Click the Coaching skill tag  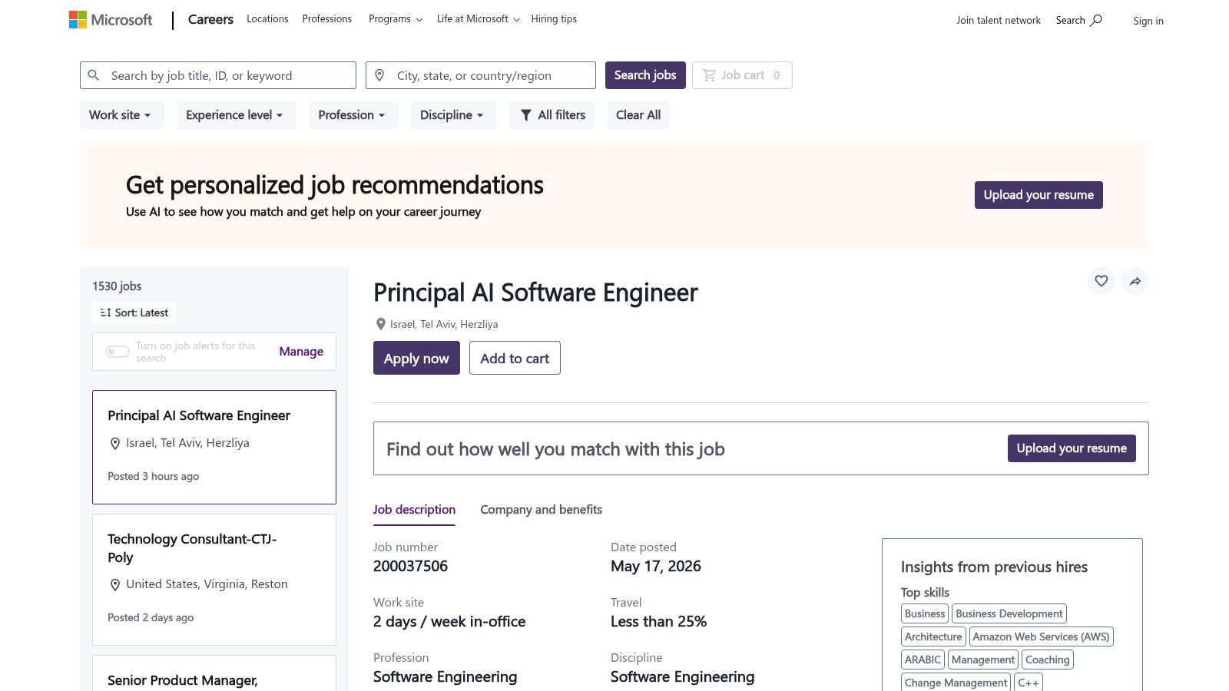coord(1048,660)
